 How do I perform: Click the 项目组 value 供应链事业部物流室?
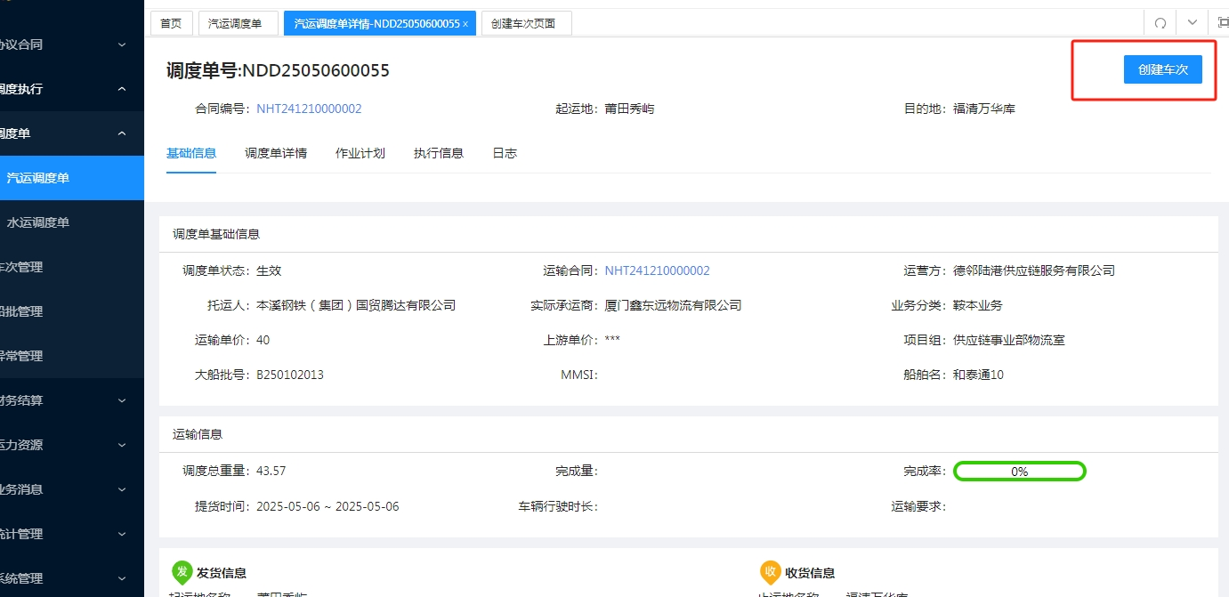point(1009,341)
